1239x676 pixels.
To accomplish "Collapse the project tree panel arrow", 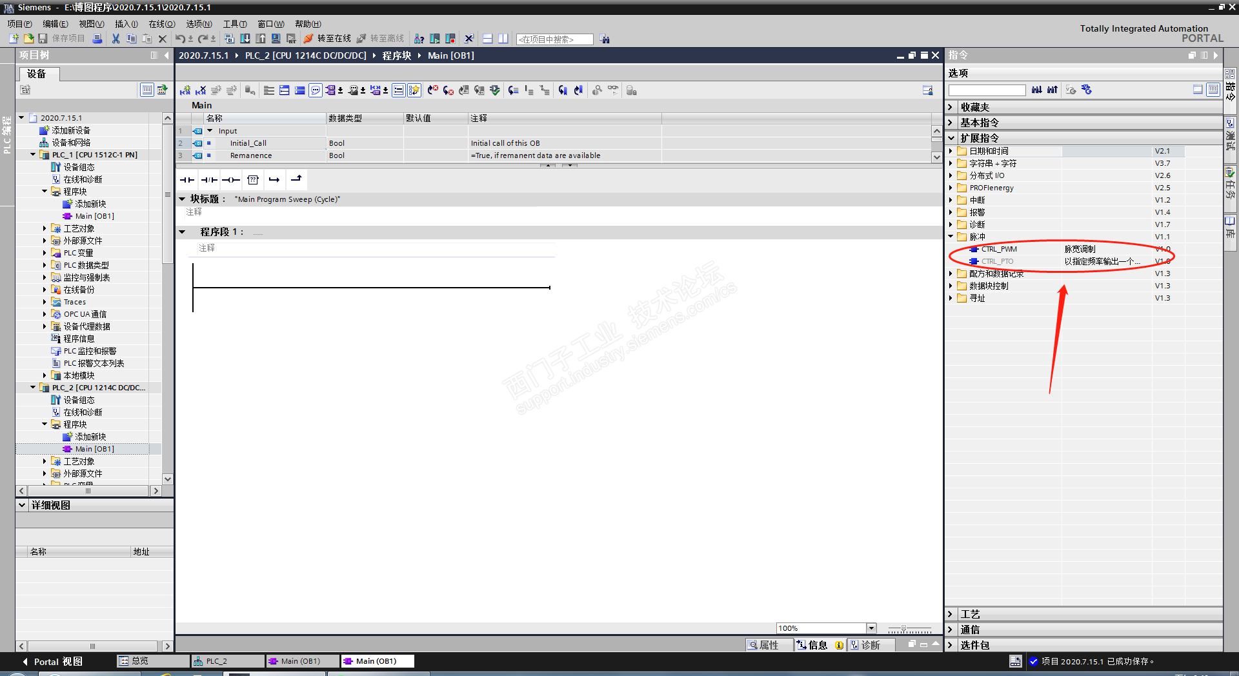I will (x=166, y=55).
